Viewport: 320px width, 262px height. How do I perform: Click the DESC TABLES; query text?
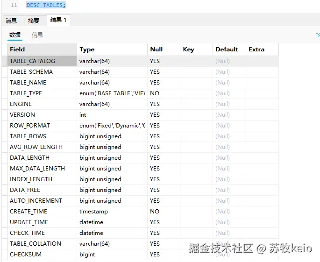pyautogui.click(x=46, y=5)
